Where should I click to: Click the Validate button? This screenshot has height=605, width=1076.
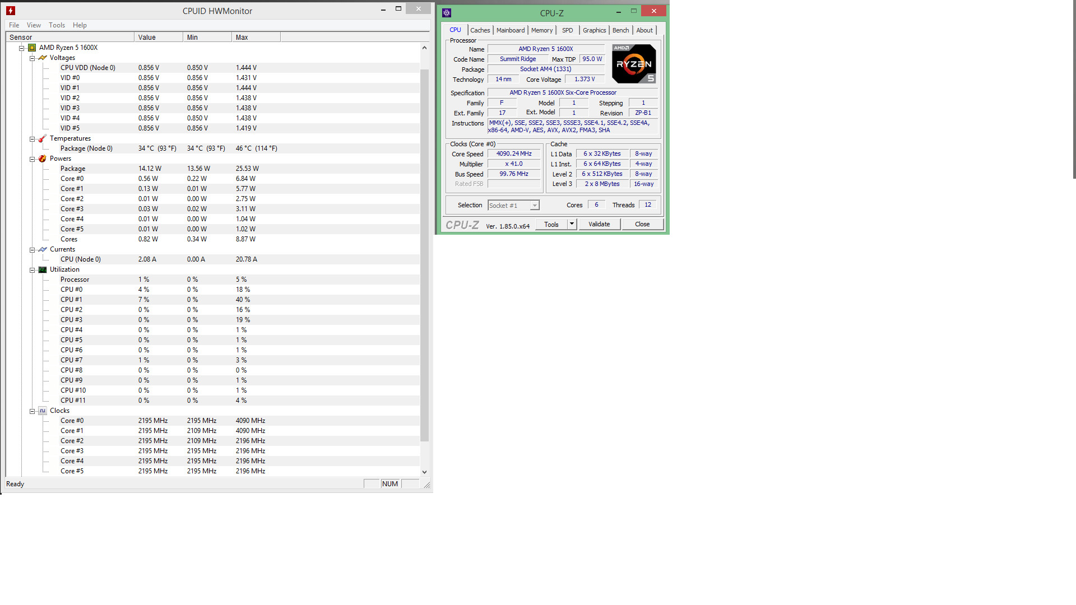[x=599, y=224]
